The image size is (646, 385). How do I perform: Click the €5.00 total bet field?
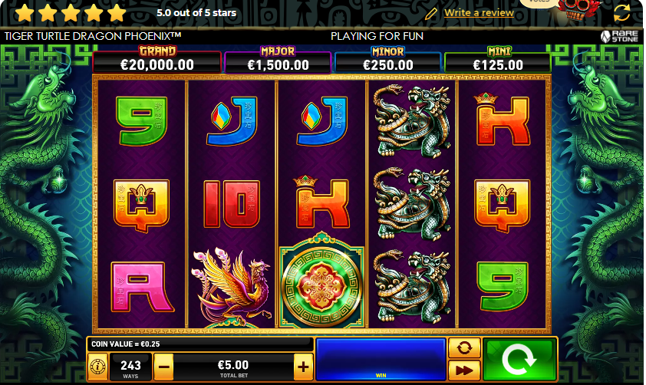(233, 367)
